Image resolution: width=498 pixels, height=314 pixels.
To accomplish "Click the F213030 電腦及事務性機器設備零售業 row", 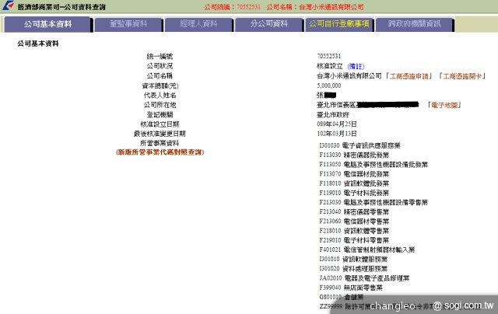I will (x=373, y=202).
